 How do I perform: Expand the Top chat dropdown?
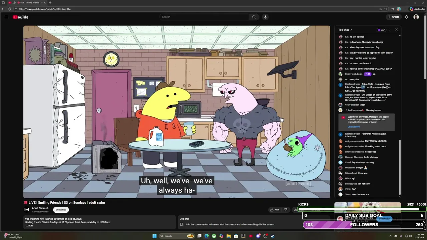pyautogui.click(x=345, y=30)
